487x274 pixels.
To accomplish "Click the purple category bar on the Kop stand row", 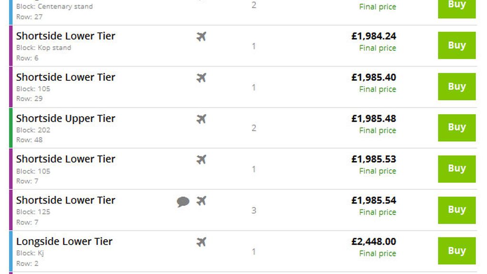I will click(x=11, y=46).
